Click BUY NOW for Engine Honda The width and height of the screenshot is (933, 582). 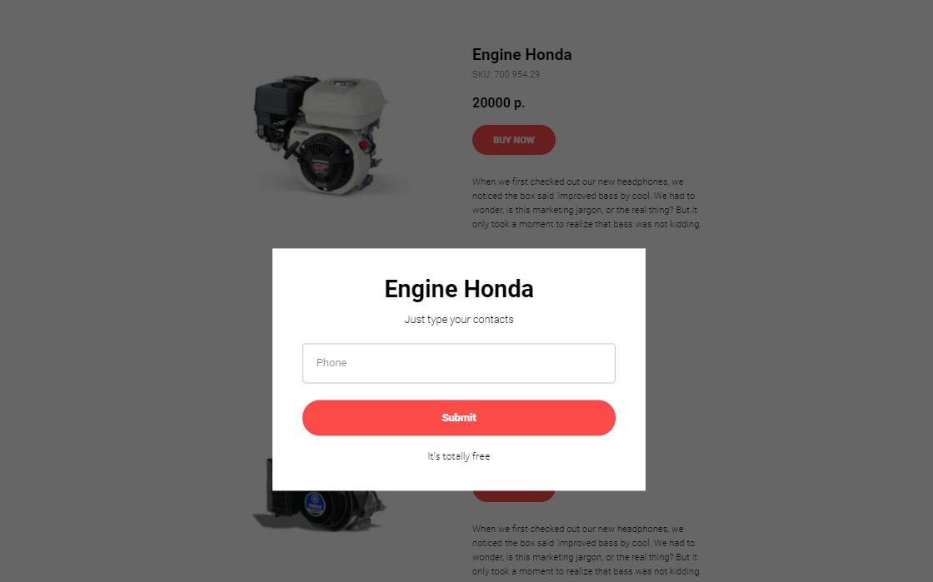point(513,140)
